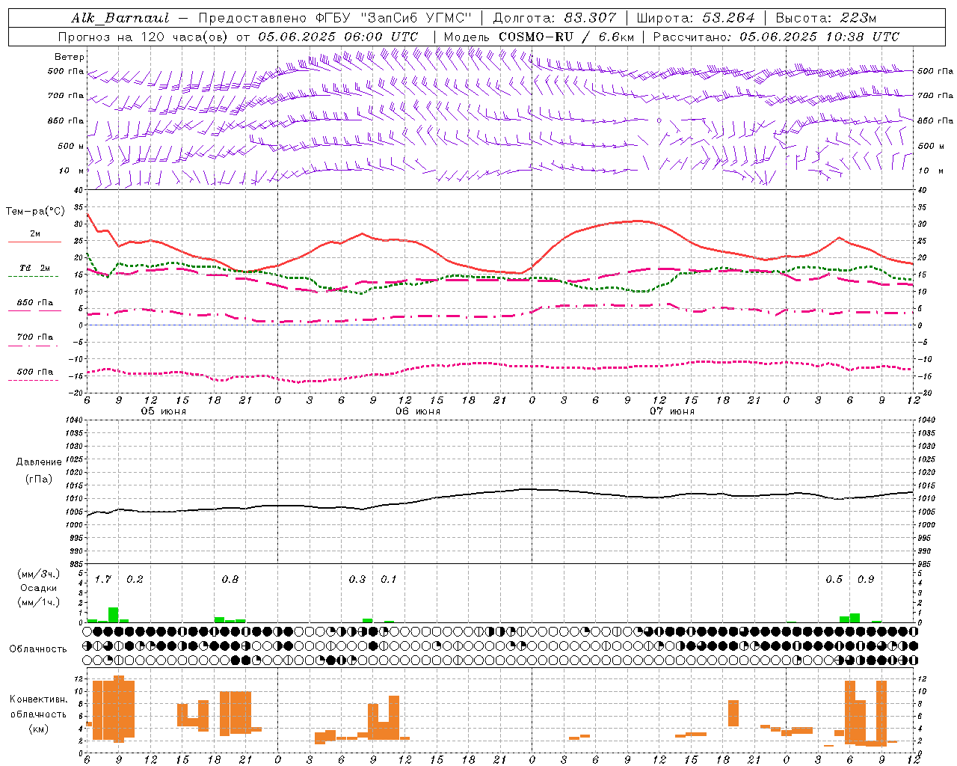Screen dimensions: 957x766
Task: Click the Alk_Barnaul station title
Action: click(120, 18)
